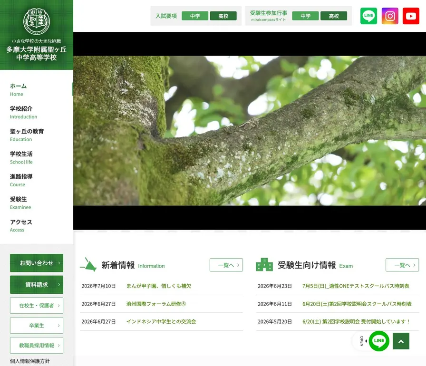The width and height of the screenshot is (426, 366).
Task: Click the 受験生向け情報 building icon
Action: coord(264,264)
